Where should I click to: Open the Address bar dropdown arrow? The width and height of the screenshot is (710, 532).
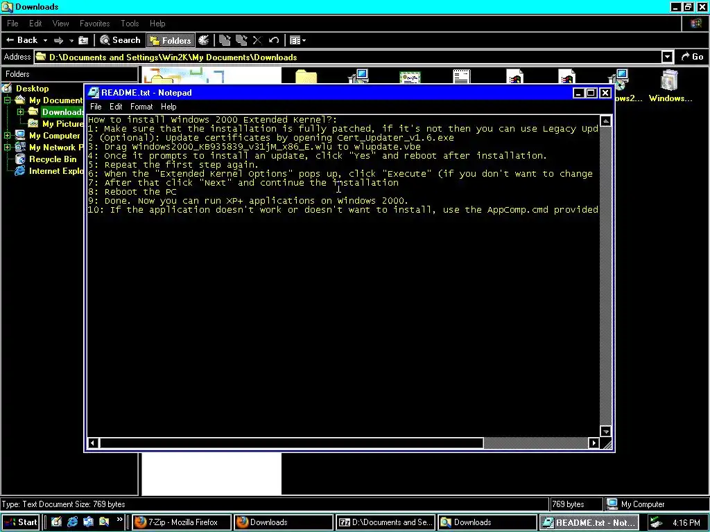[x=667, y=57]
